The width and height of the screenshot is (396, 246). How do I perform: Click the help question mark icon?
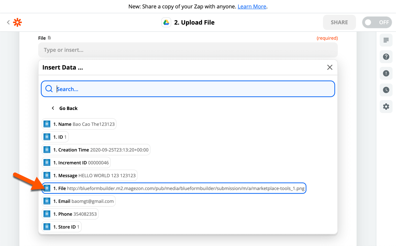[386, 57]
